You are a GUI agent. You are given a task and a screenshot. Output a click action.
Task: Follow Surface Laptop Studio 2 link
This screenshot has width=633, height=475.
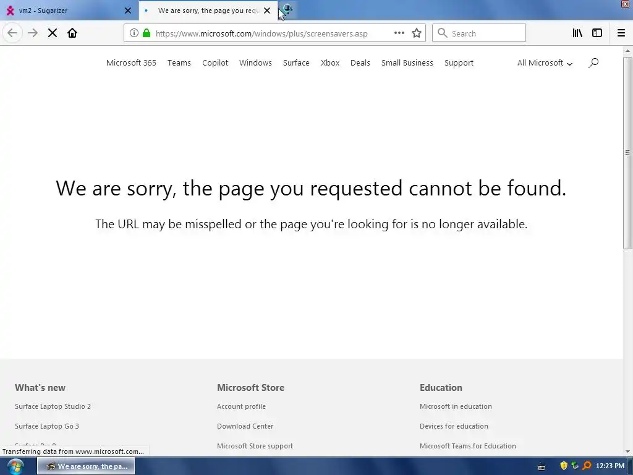pos(53,406)
